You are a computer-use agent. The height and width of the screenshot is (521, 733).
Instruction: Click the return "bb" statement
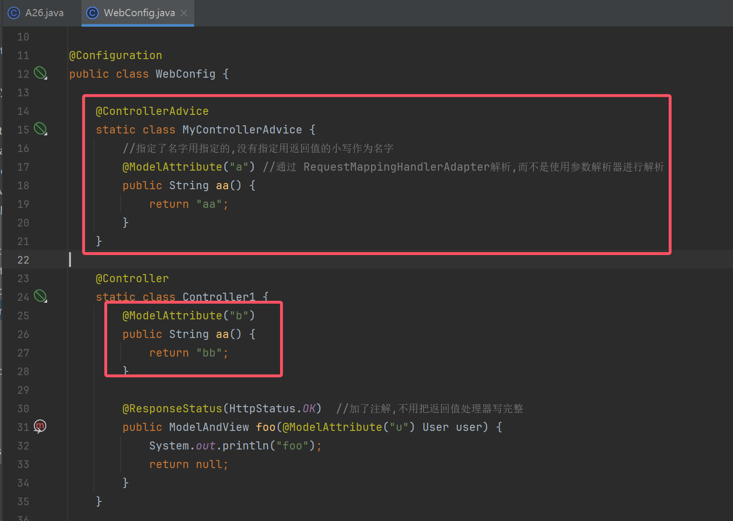[x=189, y=353]
